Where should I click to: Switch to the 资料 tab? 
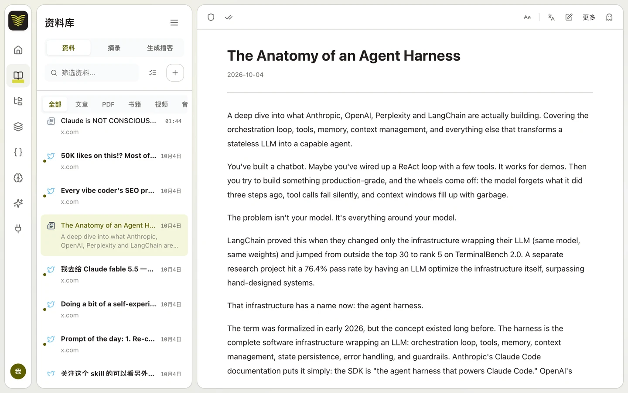point(68,48)
